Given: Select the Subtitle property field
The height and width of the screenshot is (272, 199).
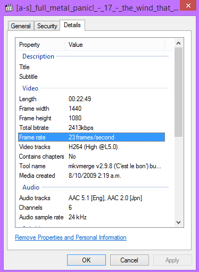Looking at the screenshot, I should [x=92, y=77].
